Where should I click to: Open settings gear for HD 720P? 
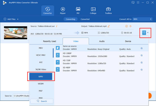point(142,63)
